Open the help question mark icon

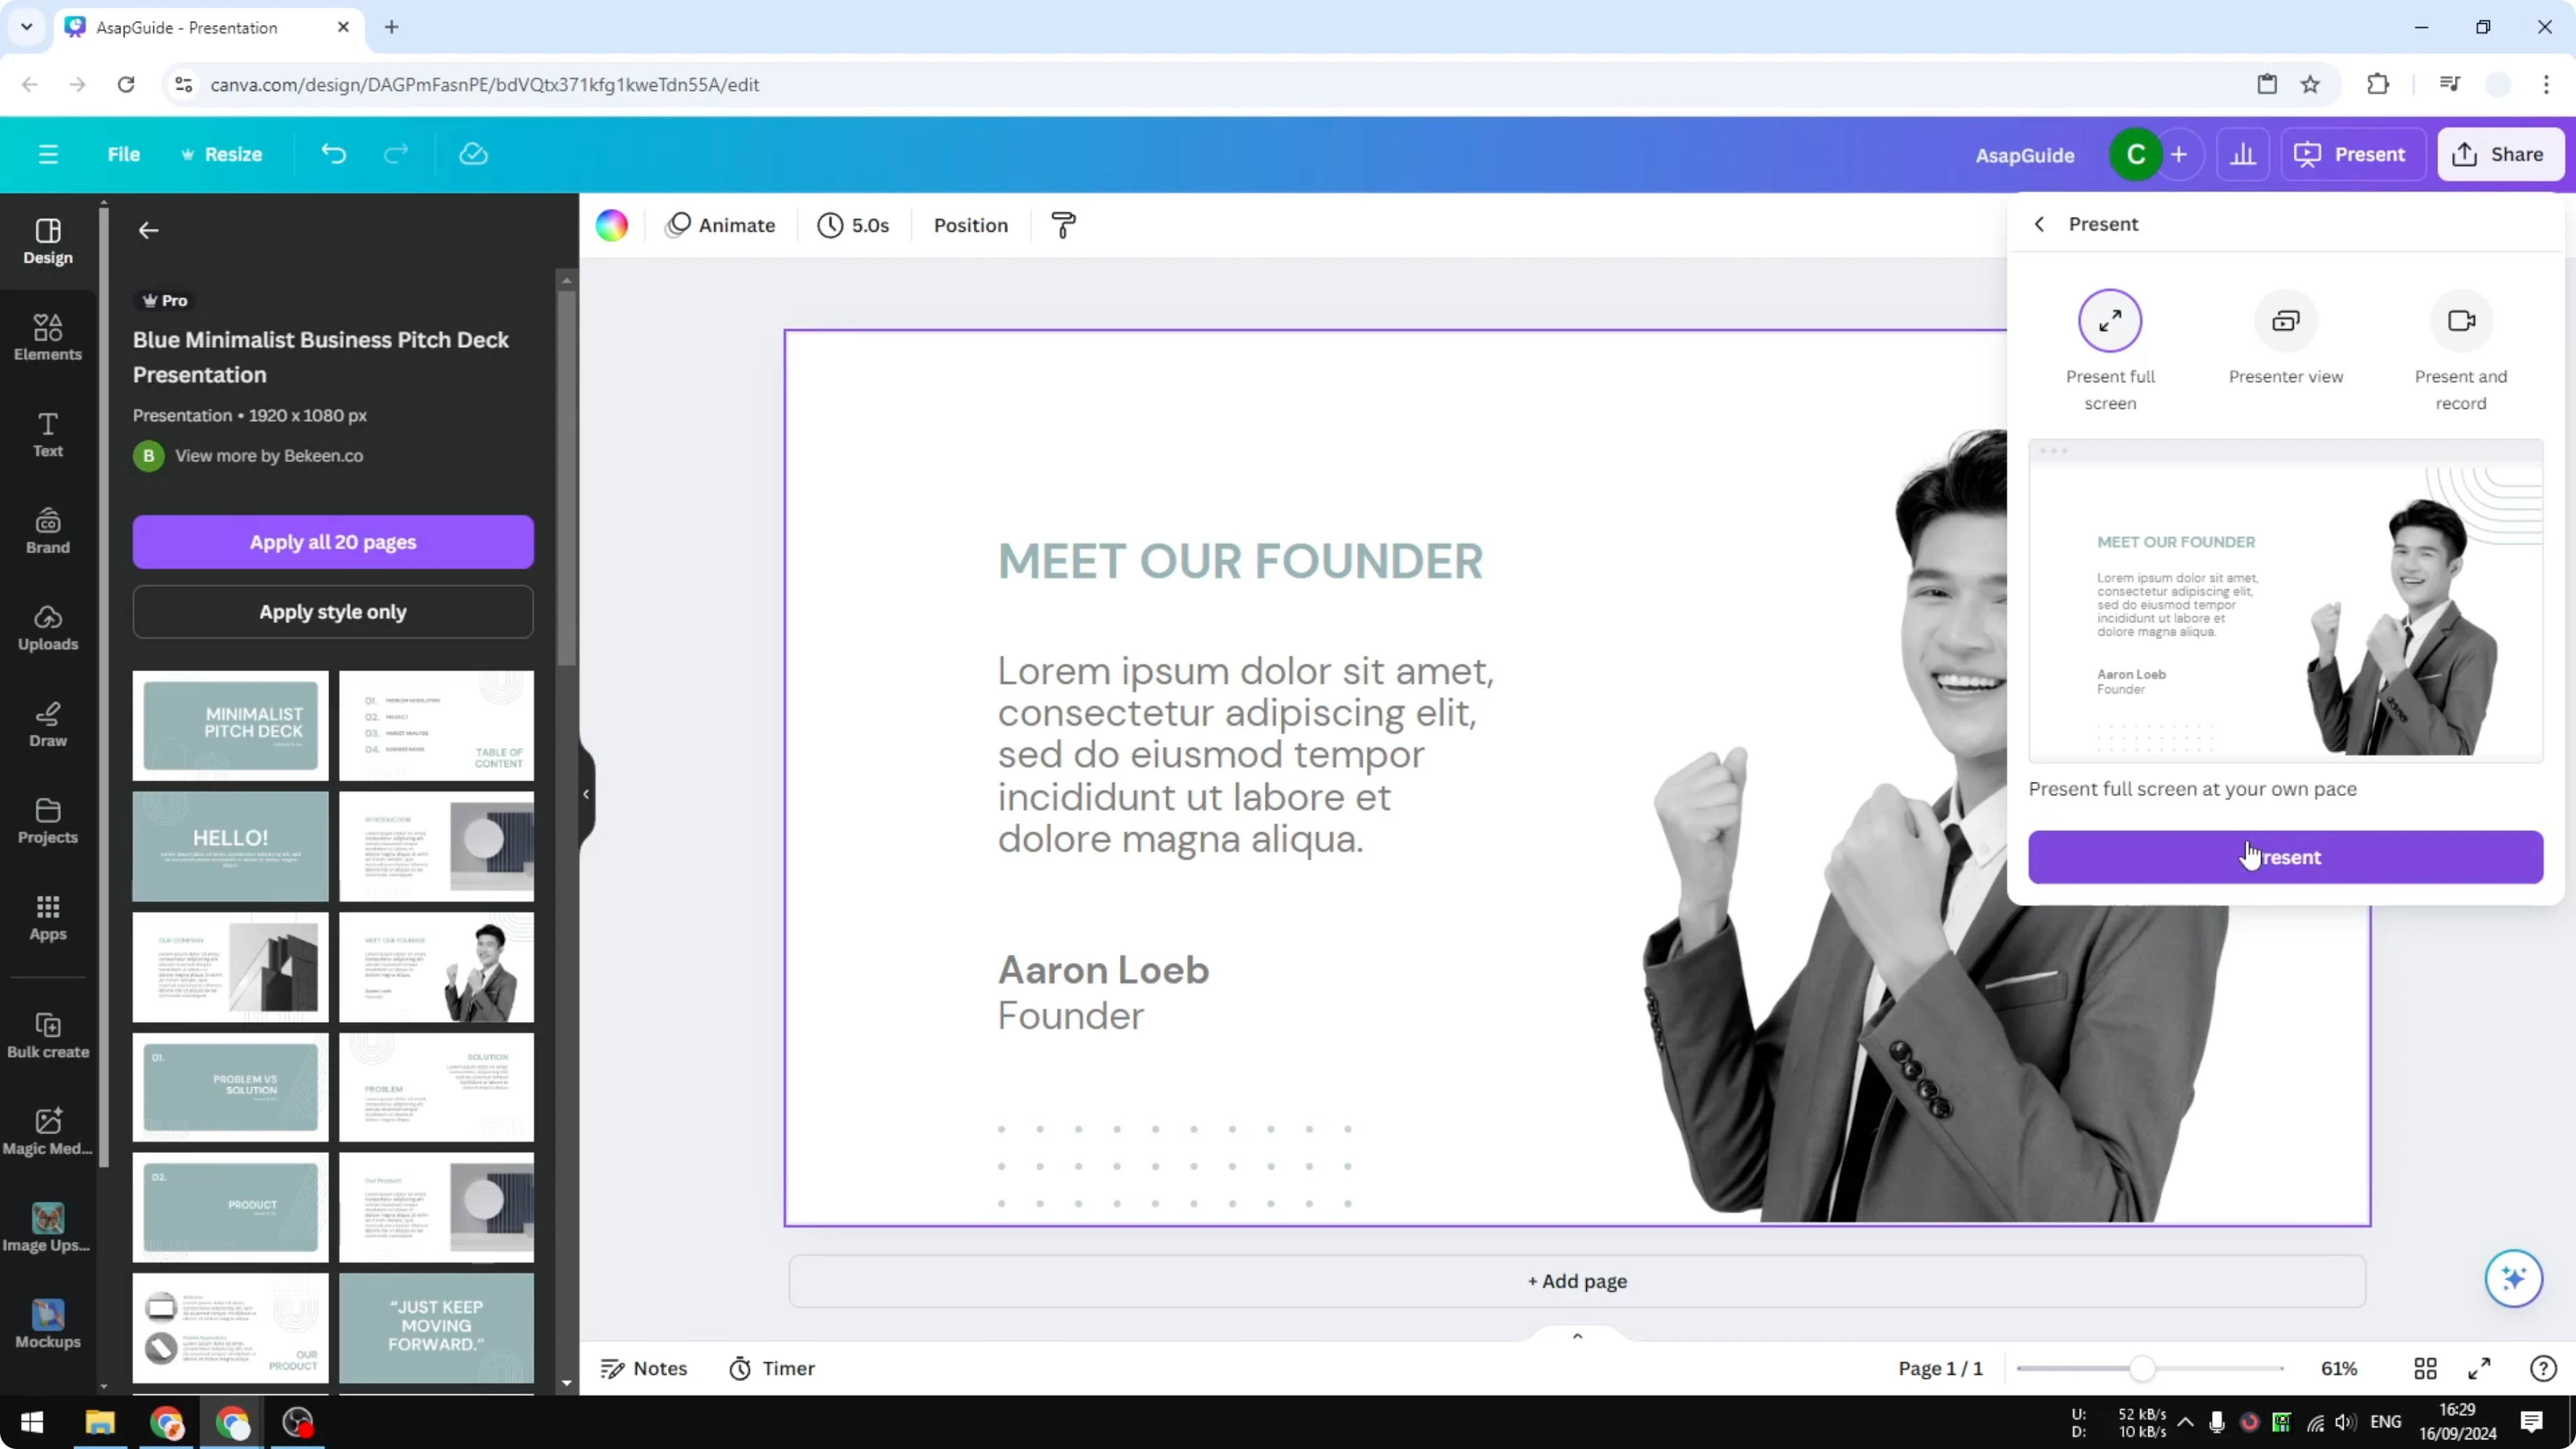tap(2543, 1368)
